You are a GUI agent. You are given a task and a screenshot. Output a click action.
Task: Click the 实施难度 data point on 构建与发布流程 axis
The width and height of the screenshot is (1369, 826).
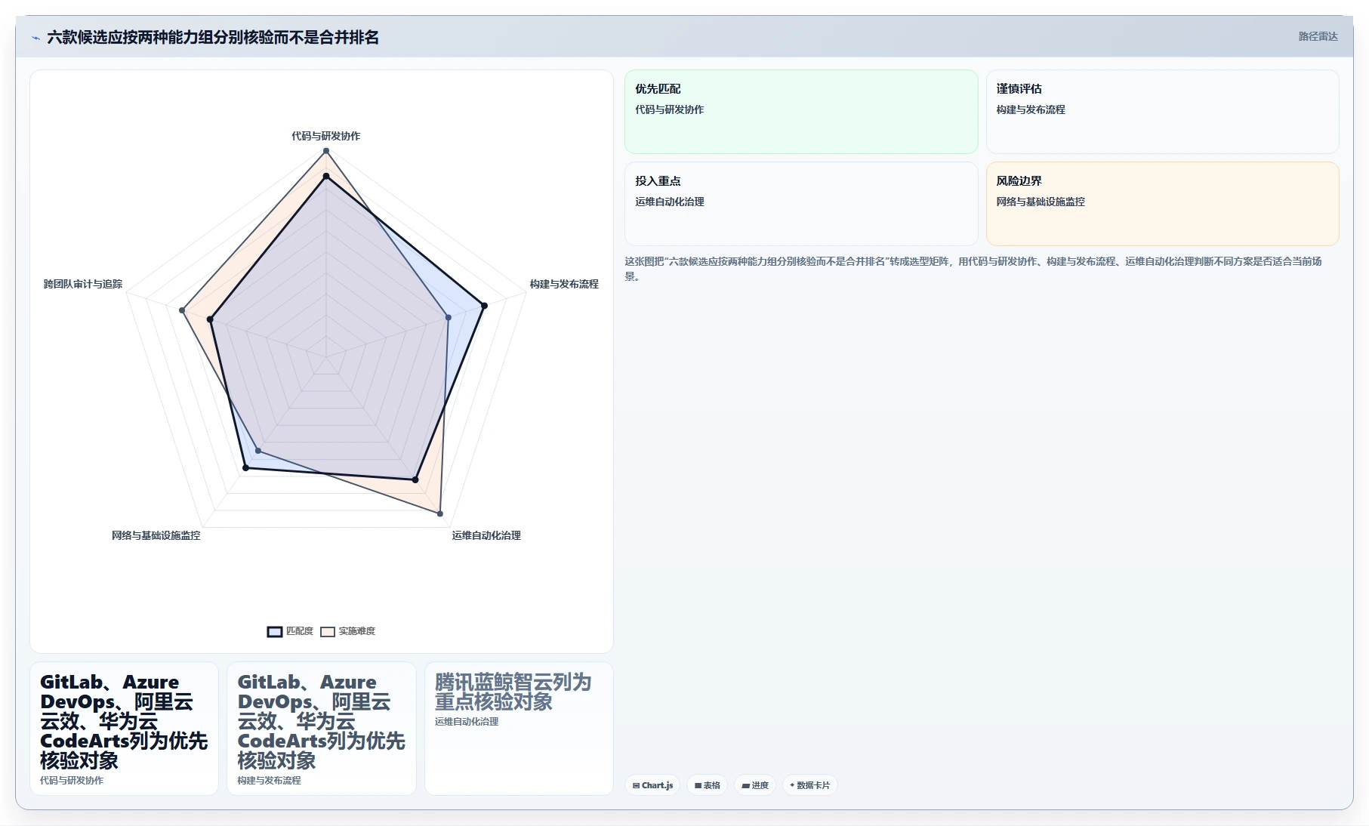pos(449,317)
